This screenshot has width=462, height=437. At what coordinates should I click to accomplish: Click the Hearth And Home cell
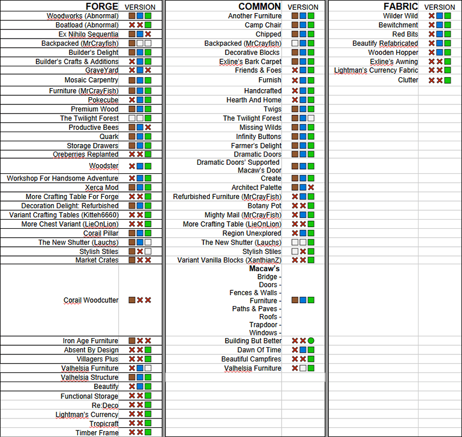tap(224, 100)
